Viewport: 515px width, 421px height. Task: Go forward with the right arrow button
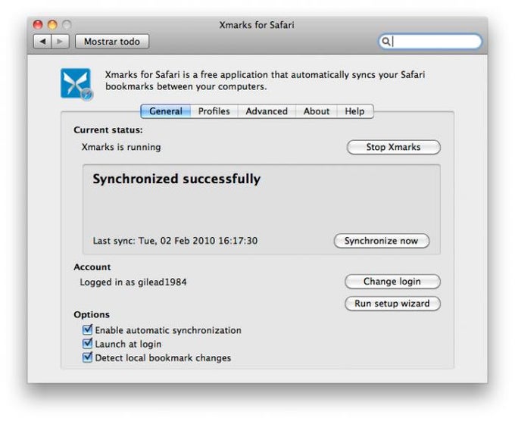click(60, 42)
